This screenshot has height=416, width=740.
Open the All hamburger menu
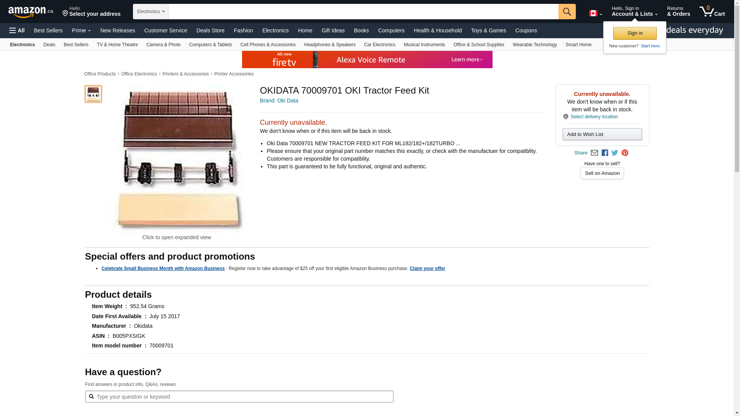17,30
